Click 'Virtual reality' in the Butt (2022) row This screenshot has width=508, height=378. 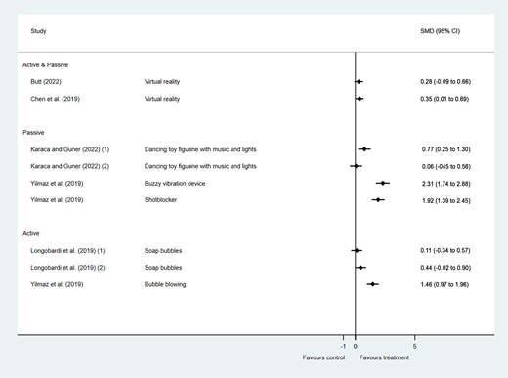click(x=162, y=82)
